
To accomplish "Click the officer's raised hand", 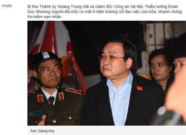I will [42, 121].
